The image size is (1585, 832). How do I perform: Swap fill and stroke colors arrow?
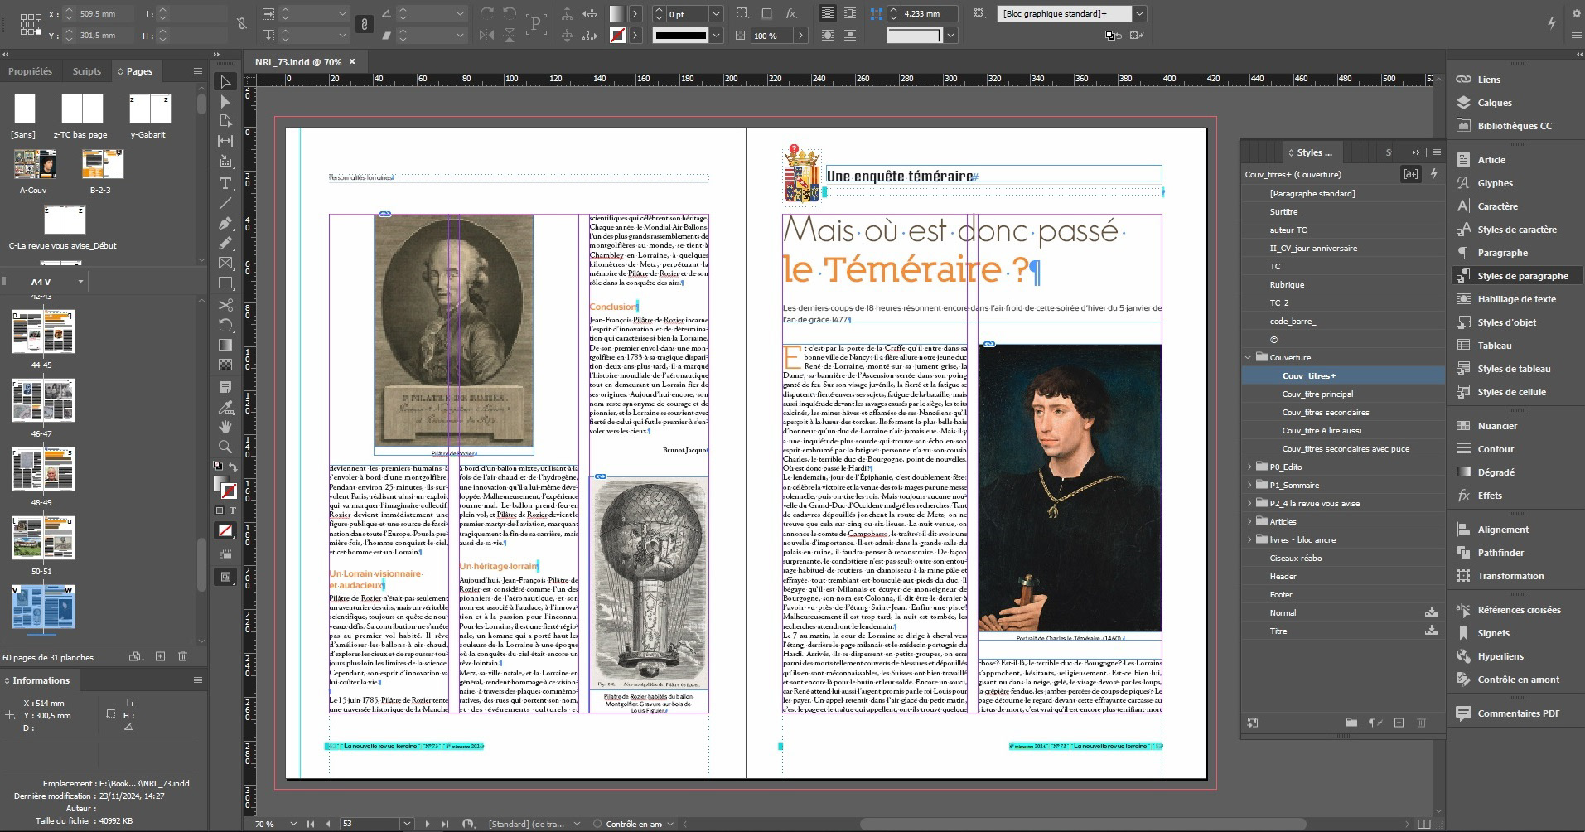coord(234,467)
